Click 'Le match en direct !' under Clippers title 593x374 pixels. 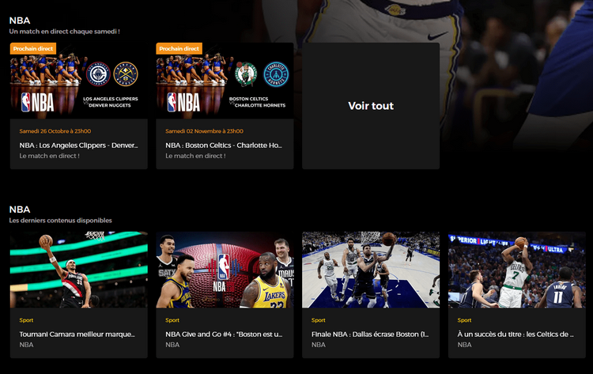[x=50, y=156]
